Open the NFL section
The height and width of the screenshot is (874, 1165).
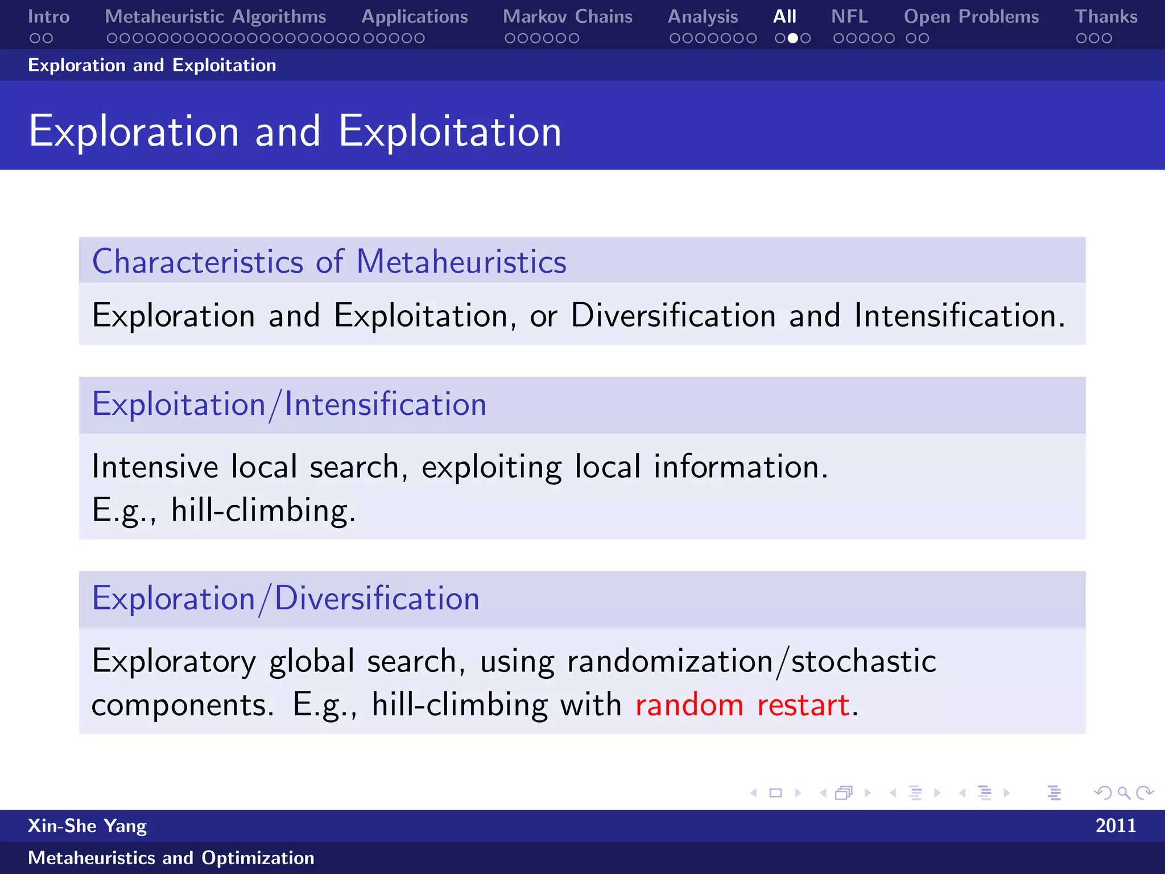tap(850, 17)
